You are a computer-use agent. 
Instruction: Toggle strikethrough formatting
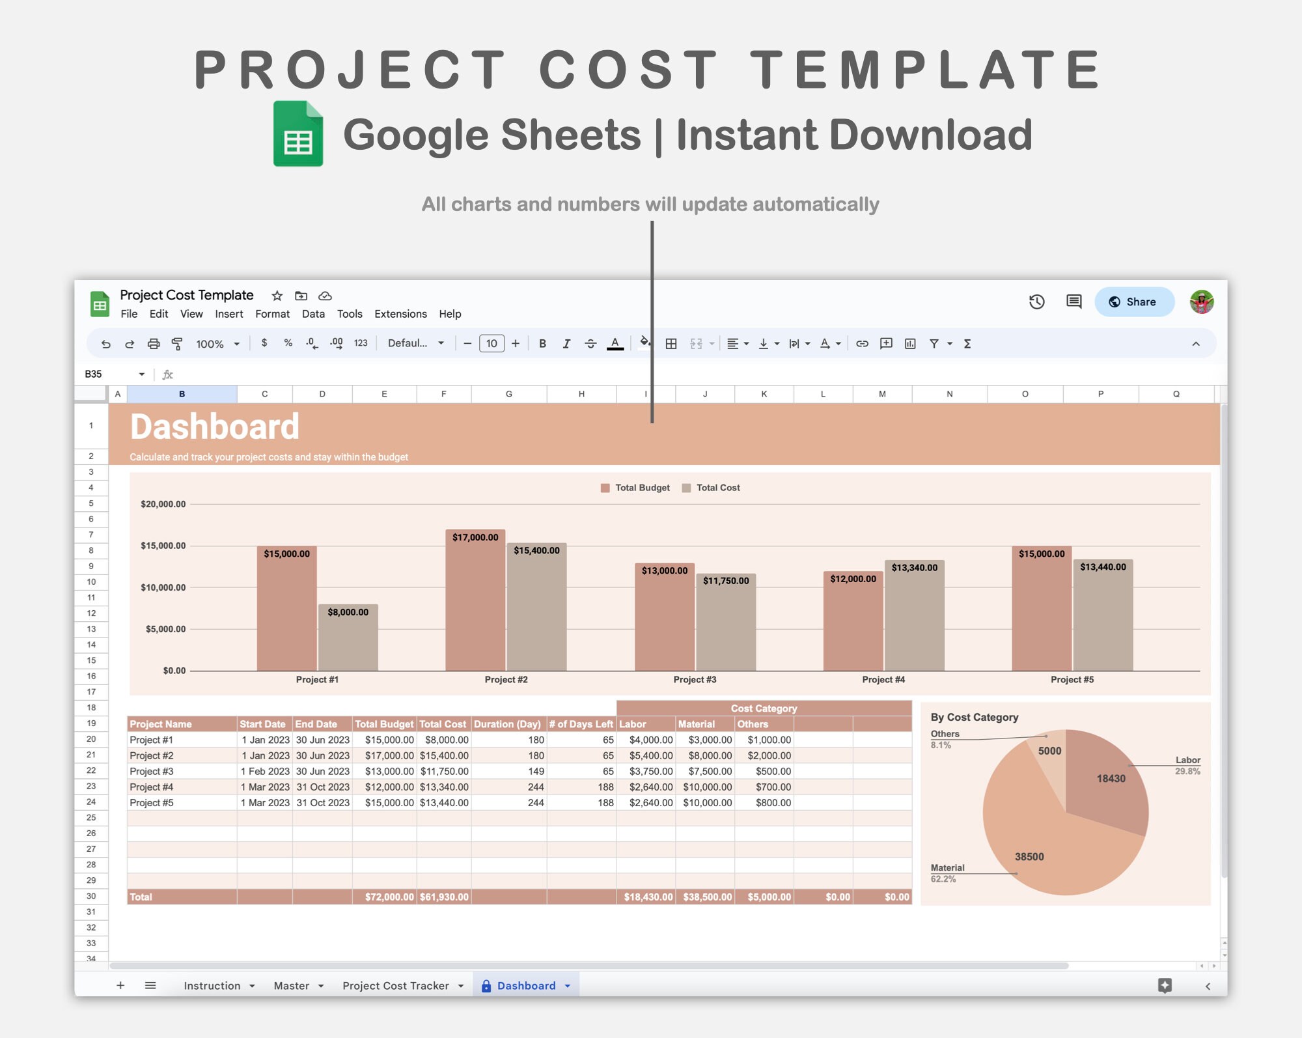pyautogui.click(x=590, y=343)
